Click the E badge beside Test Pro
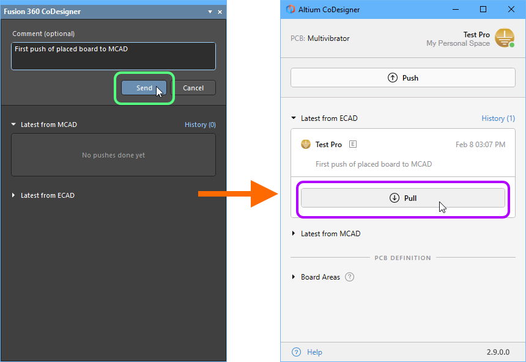 (353, 145)
